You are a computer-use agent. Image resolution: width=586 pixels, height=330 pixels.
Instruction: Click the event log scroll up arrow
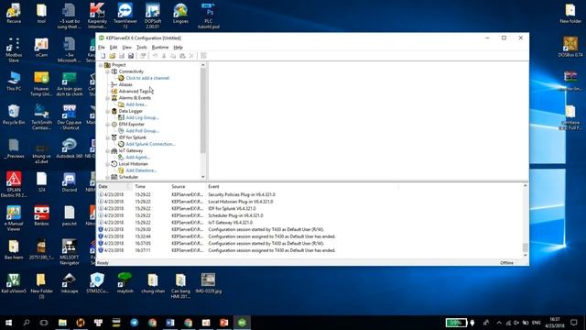tap(525, 186)
